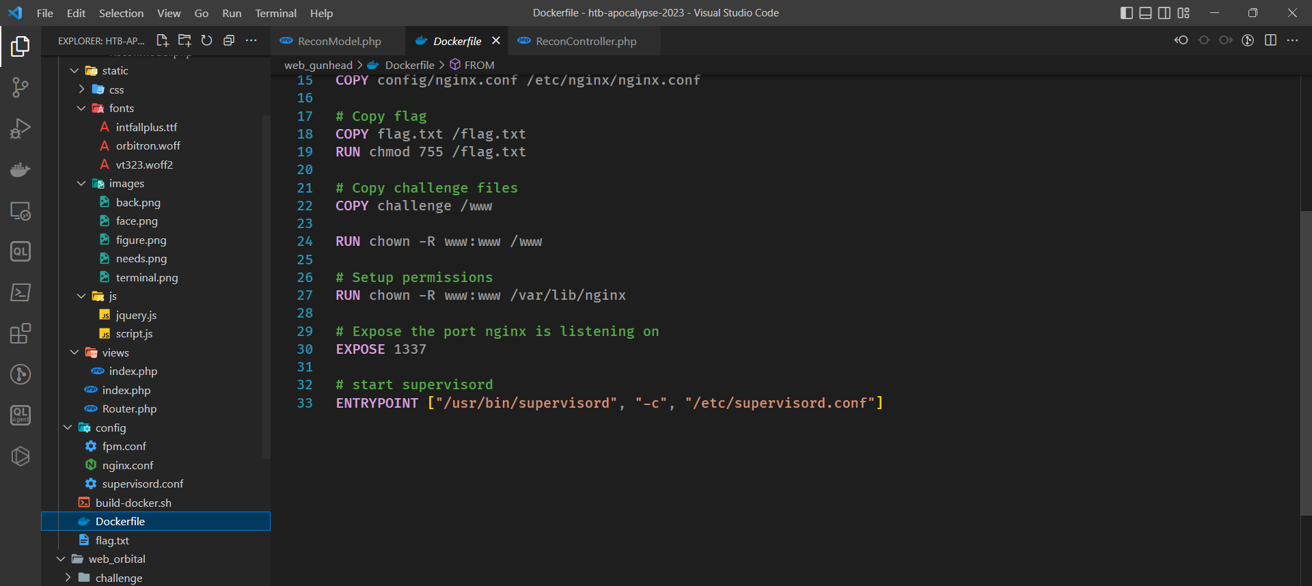Screen dimensions: 1312x586
Task: Split the editor to the right
Action: [x=1270, y=40]
